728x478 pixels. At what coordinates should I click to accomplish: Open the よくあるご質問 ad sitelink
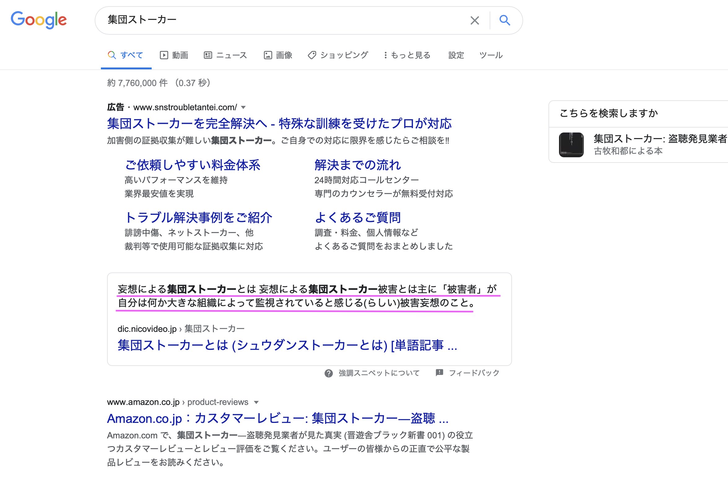click(357, 218)
